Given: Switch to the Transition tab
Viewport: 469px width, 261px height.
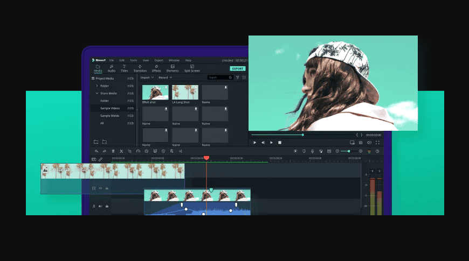Looking at the screenshot, I should pyautogui.click(x=140, y=68).
